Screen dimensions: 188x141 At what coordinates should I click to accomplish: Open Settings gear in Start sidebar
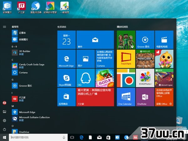pyautogui.click(x=4, y=121)
